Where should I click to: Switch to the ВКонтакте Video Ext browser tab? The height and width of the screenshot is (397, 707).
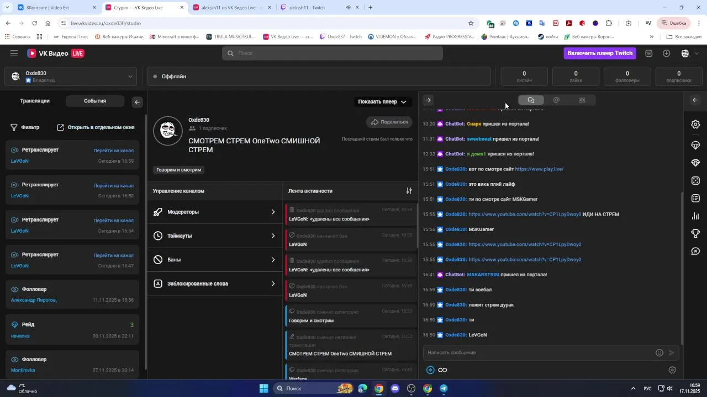[55, 8]
